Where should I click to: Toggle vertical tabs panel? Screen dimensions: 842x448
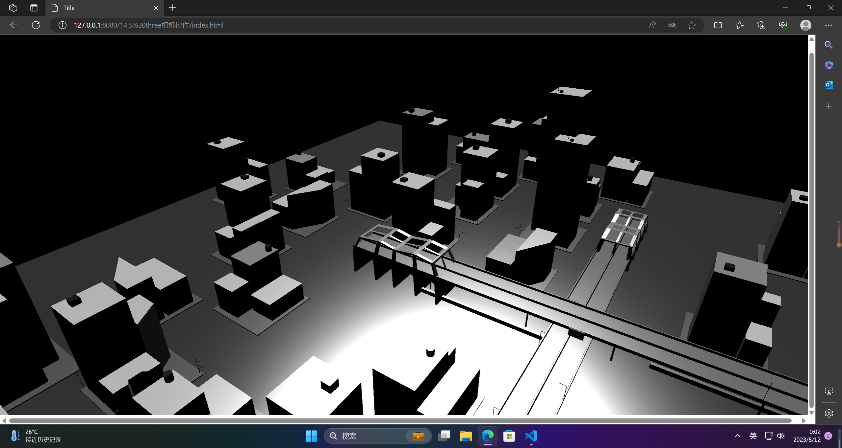coord(34,8)
